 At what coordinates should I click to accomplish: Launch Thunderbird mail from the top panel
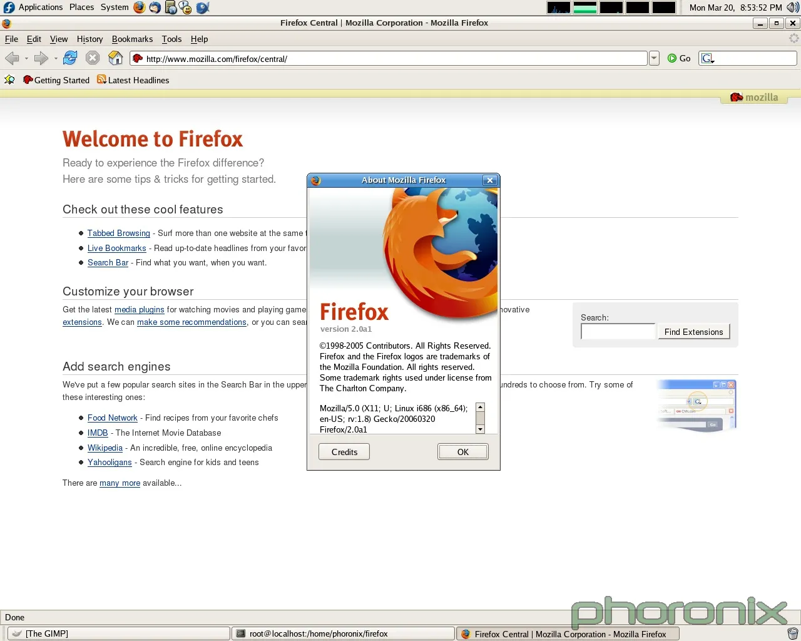(x=155, y=8)
